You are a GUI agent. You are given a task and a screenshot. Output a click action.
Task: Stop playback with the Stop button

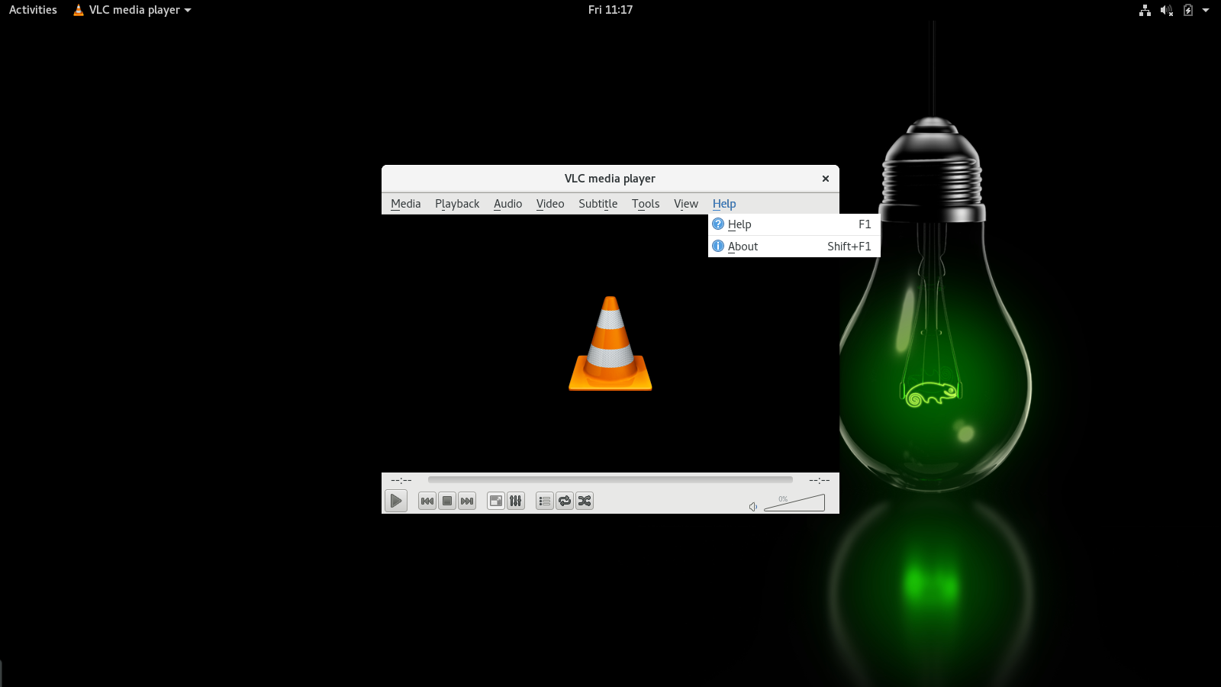point(447,502)
